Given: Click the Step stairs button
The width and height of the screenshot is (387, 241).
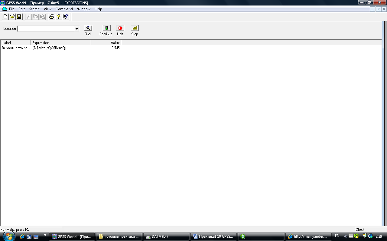Looking at the screenshot, I should pos(135,28).
